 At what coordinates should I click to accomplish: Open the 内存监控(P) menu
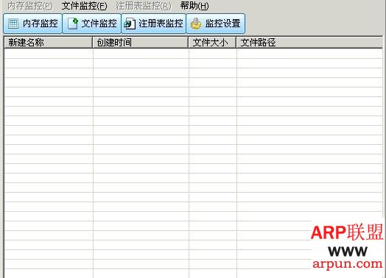pyautogui.click(x=29, y=6)
